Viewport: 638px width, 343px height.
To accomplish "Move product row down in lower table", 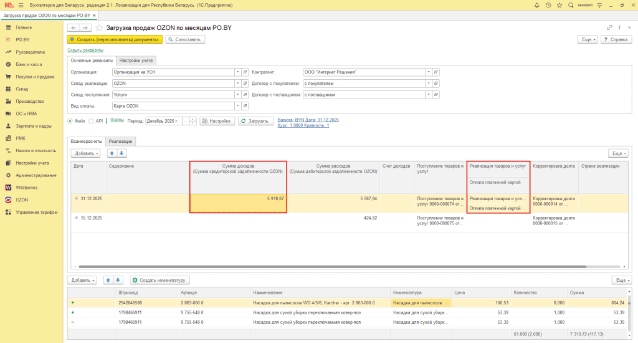I will [118, 280].
